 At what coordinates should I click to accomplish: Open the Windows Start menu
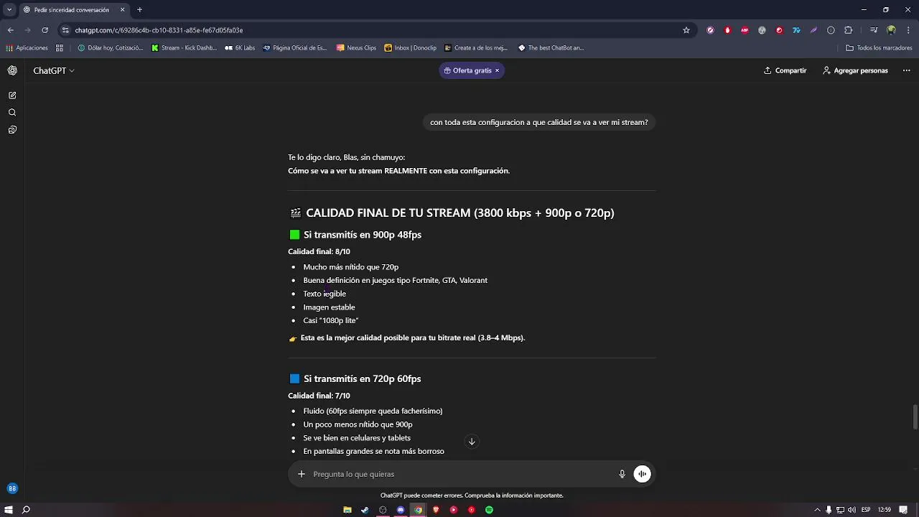point(9,510)
